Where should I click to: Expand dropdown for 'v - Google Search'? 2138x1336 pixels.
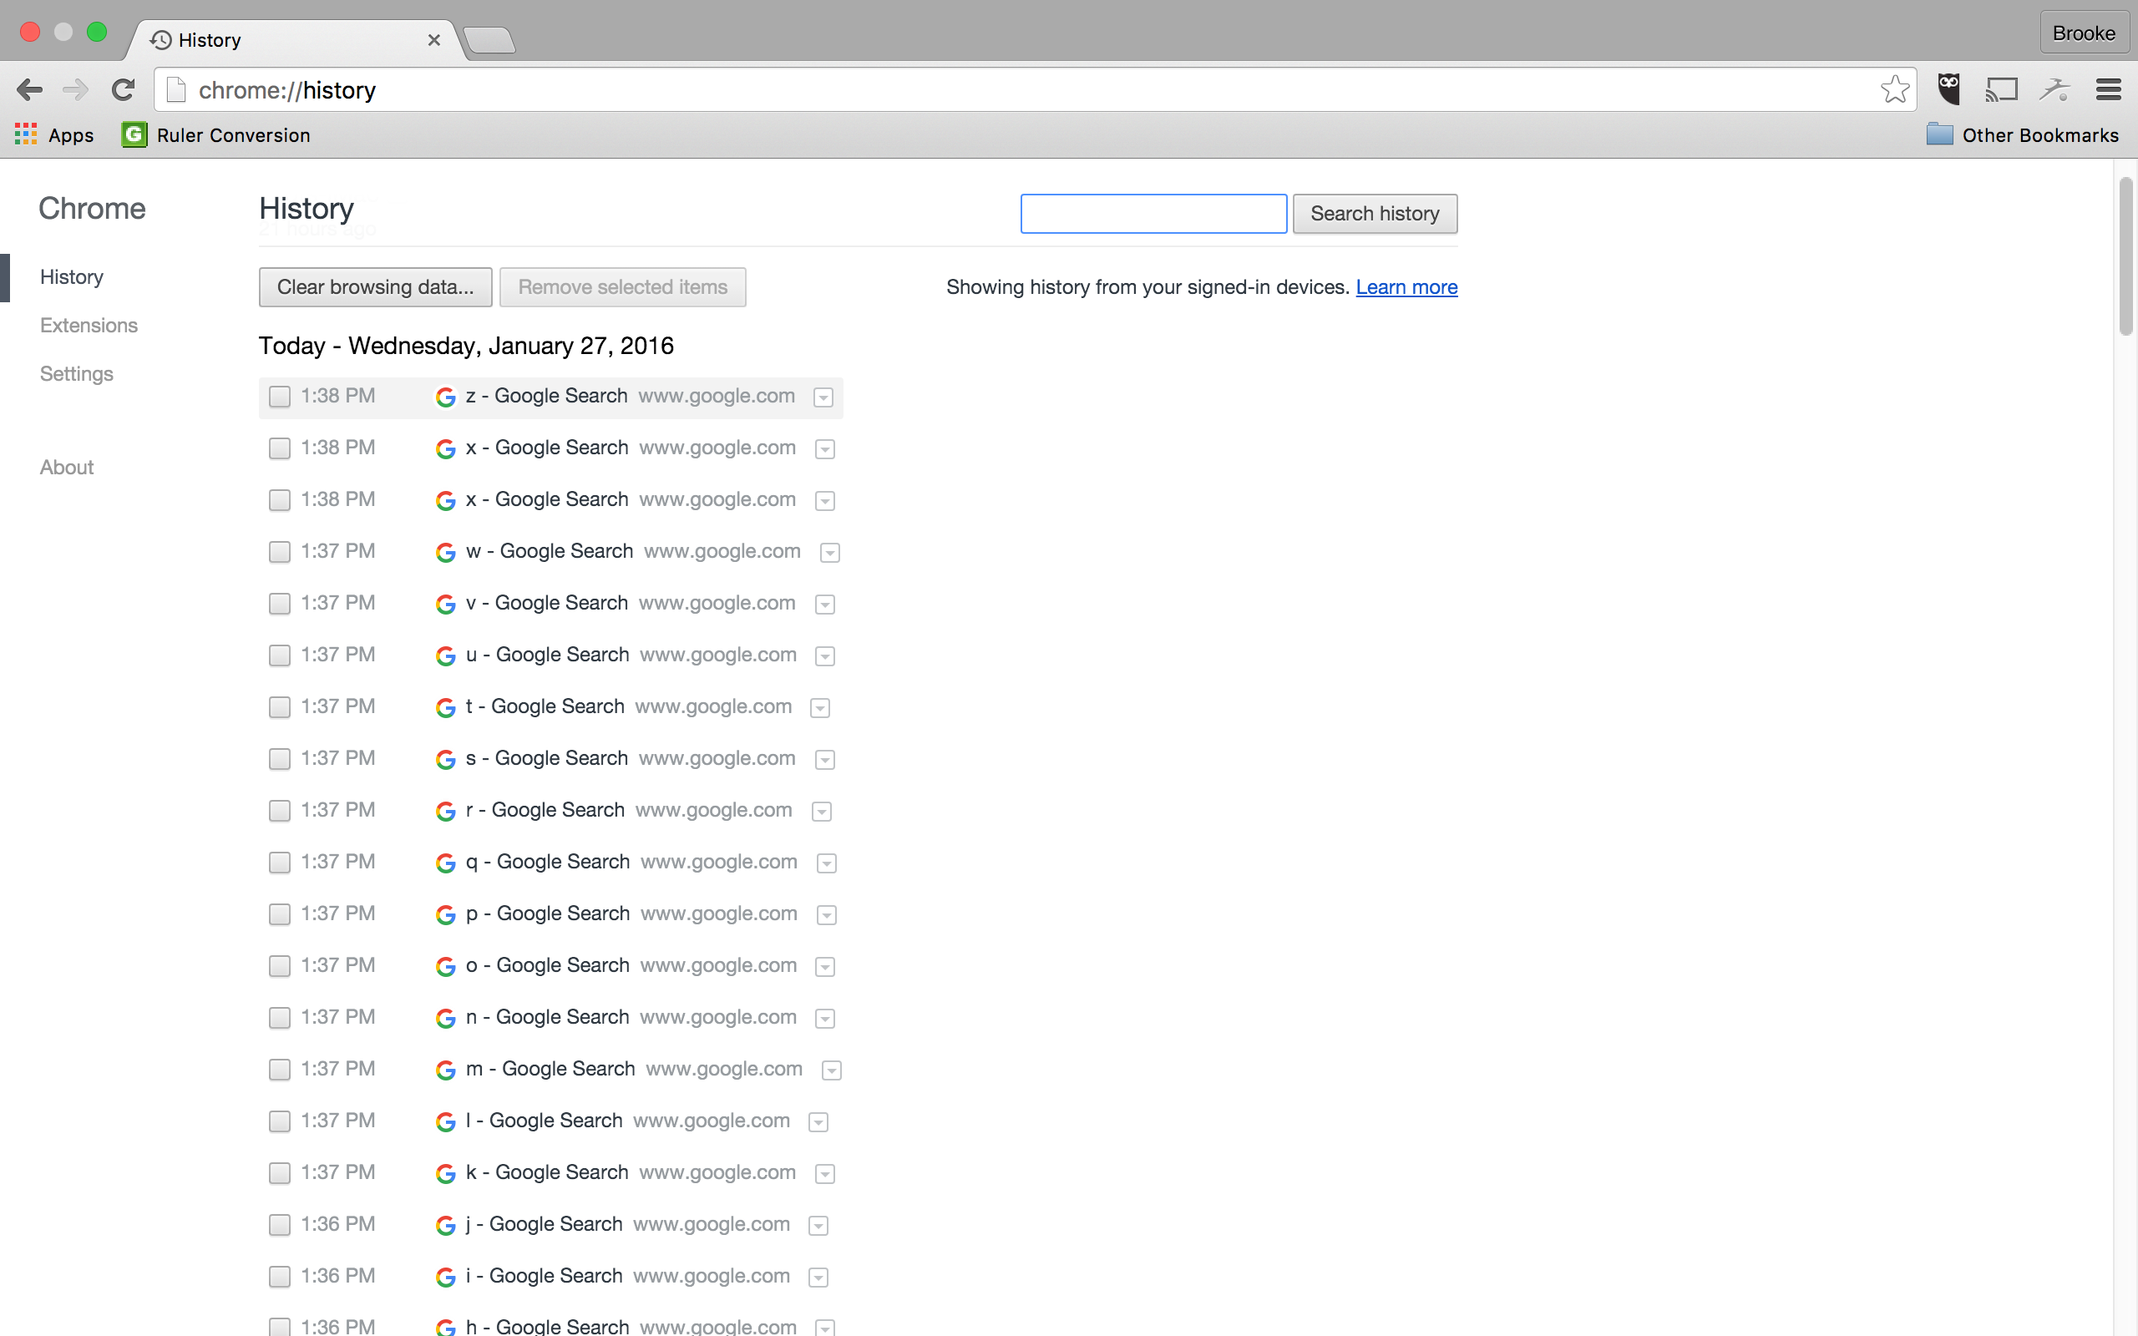(x=824, y=605)
